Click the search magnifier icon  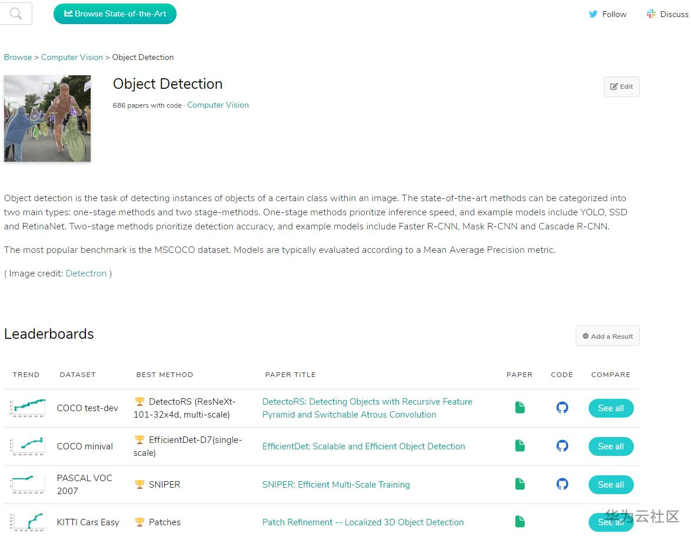point(16,14)
